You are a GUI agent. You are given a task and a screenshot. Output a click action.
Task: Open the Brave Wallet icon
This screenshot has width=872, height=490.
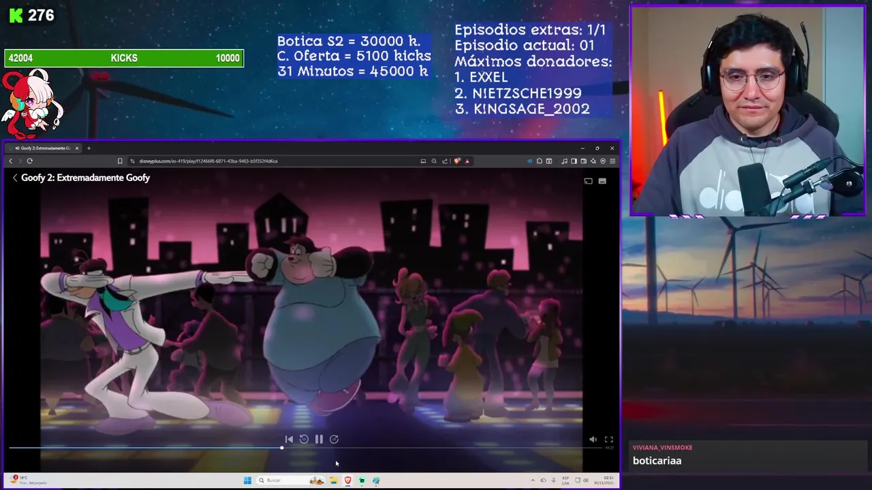coord(584,161)
